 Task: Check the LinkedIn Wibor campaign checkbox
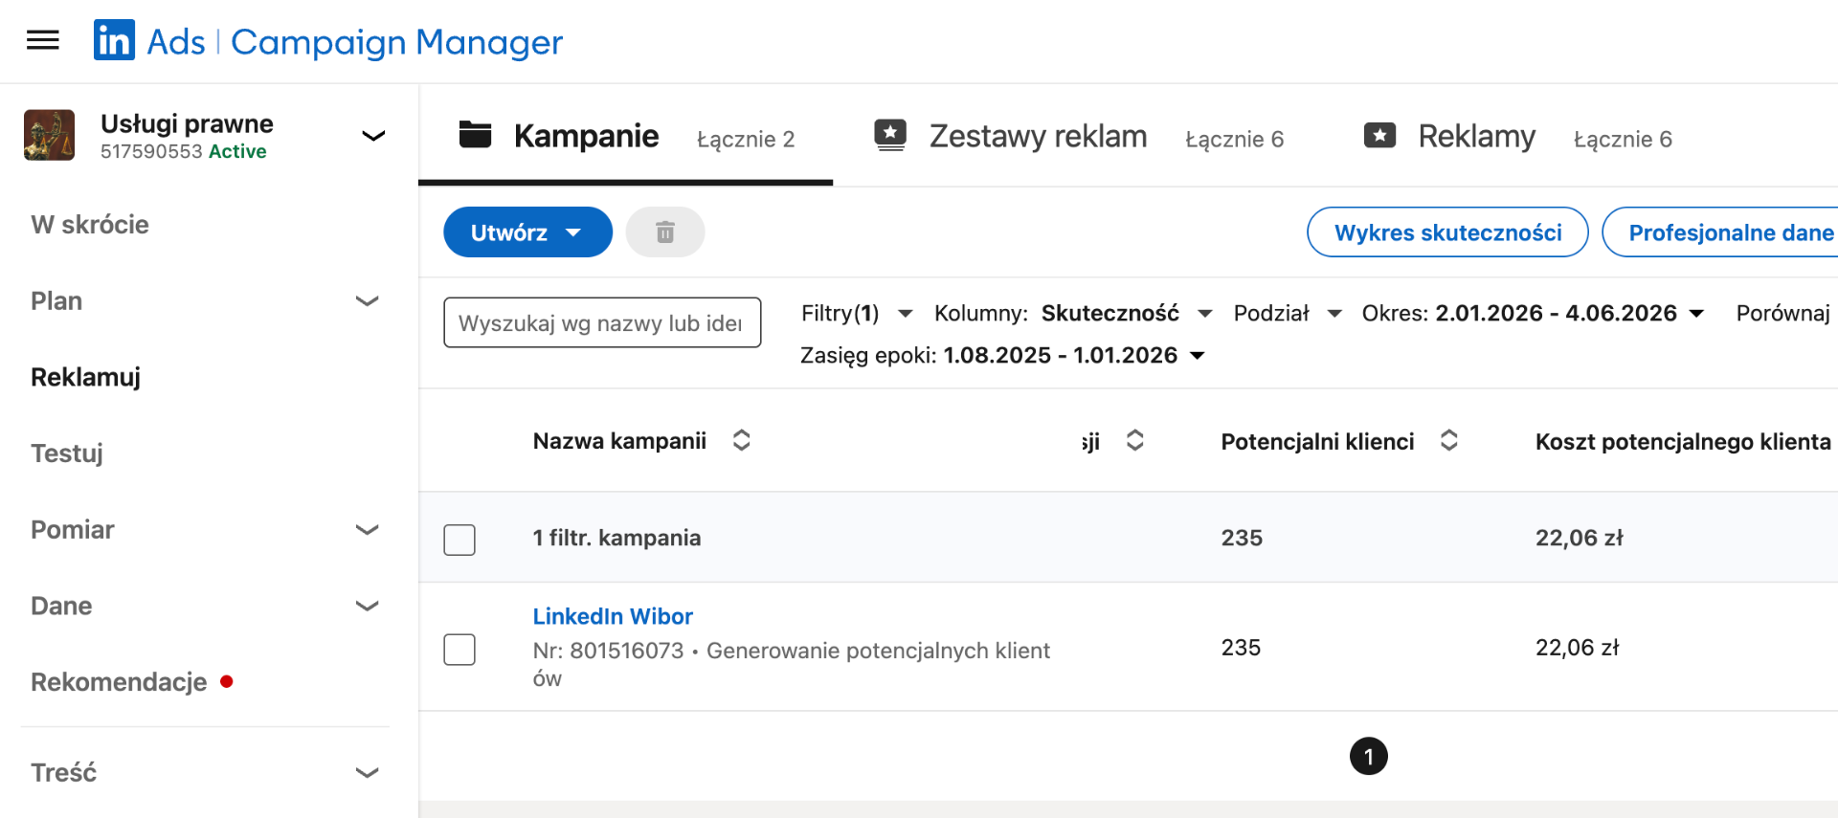(459, 650)
